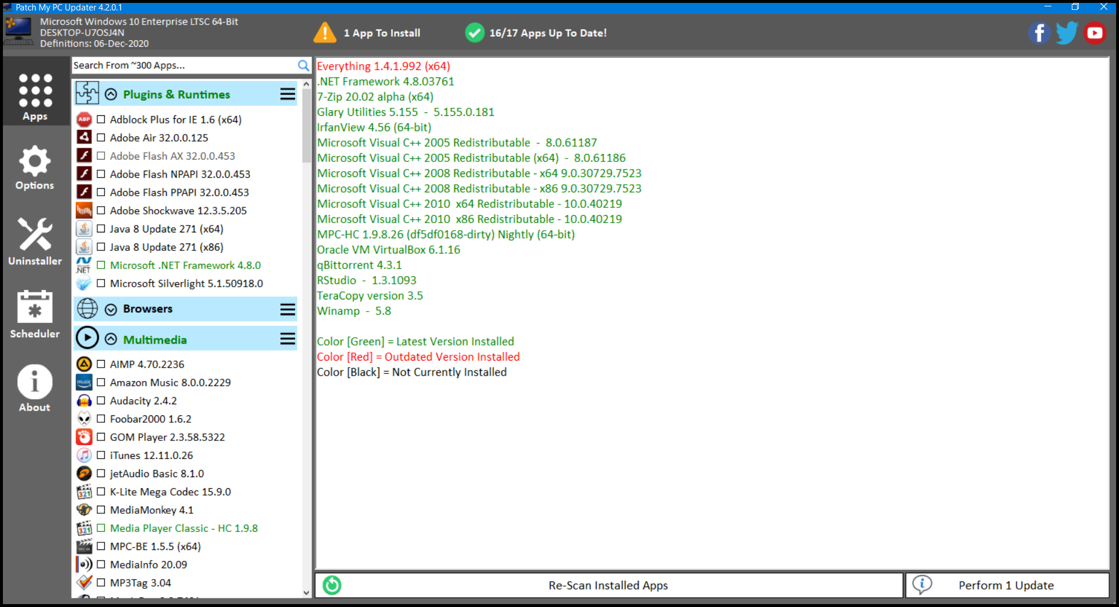The height and width of the screenshot is (607, 1119).
Task: Click the Adblock Plus ABP icon
Action: (84, 119)
